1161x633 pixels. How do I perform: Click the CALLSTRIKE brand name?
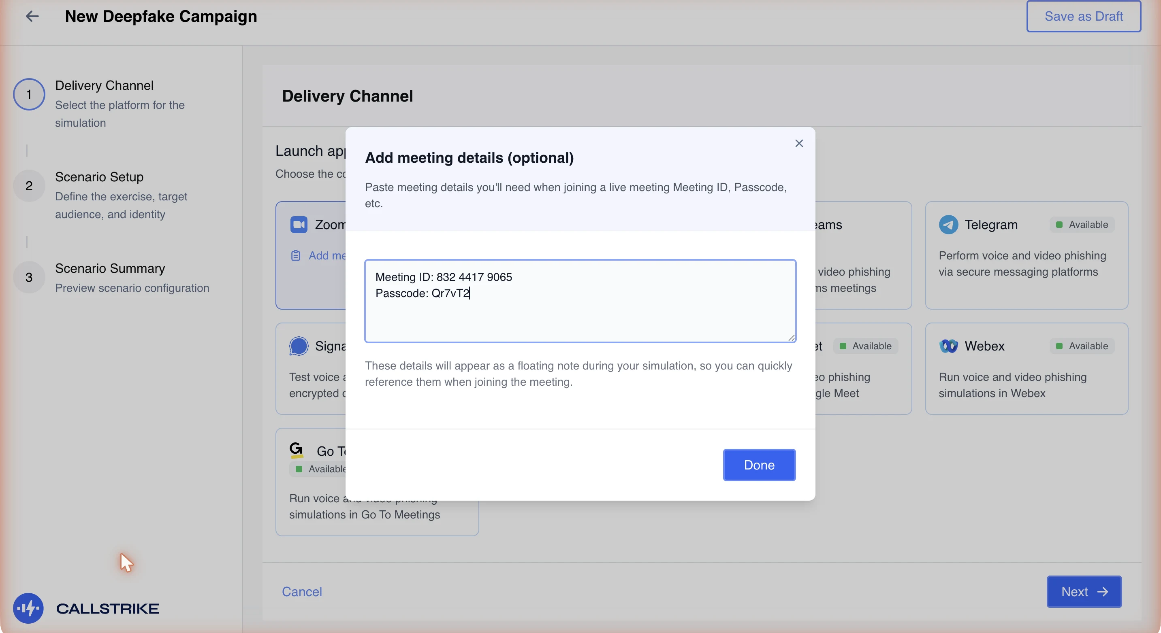pos(107,608)
